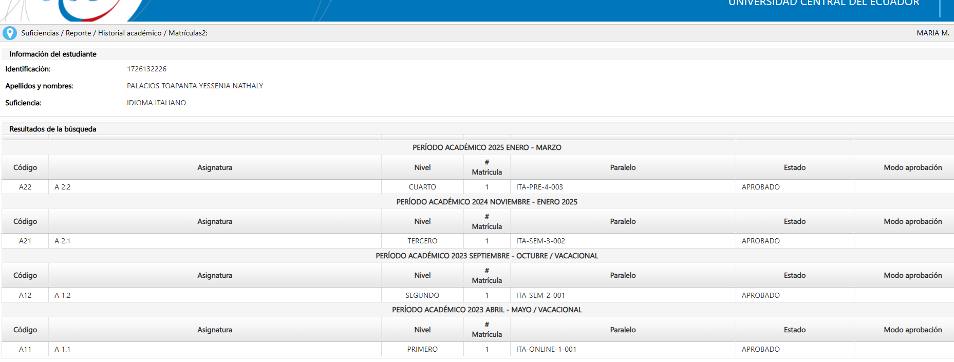Click the location pin breadcrumb icon
The image size is (954, 362).
coord(10,33)
